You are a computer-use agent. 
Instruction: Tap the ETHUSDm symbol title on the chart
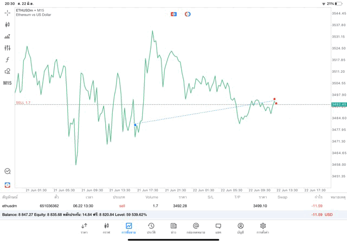(x=26, y=10)
